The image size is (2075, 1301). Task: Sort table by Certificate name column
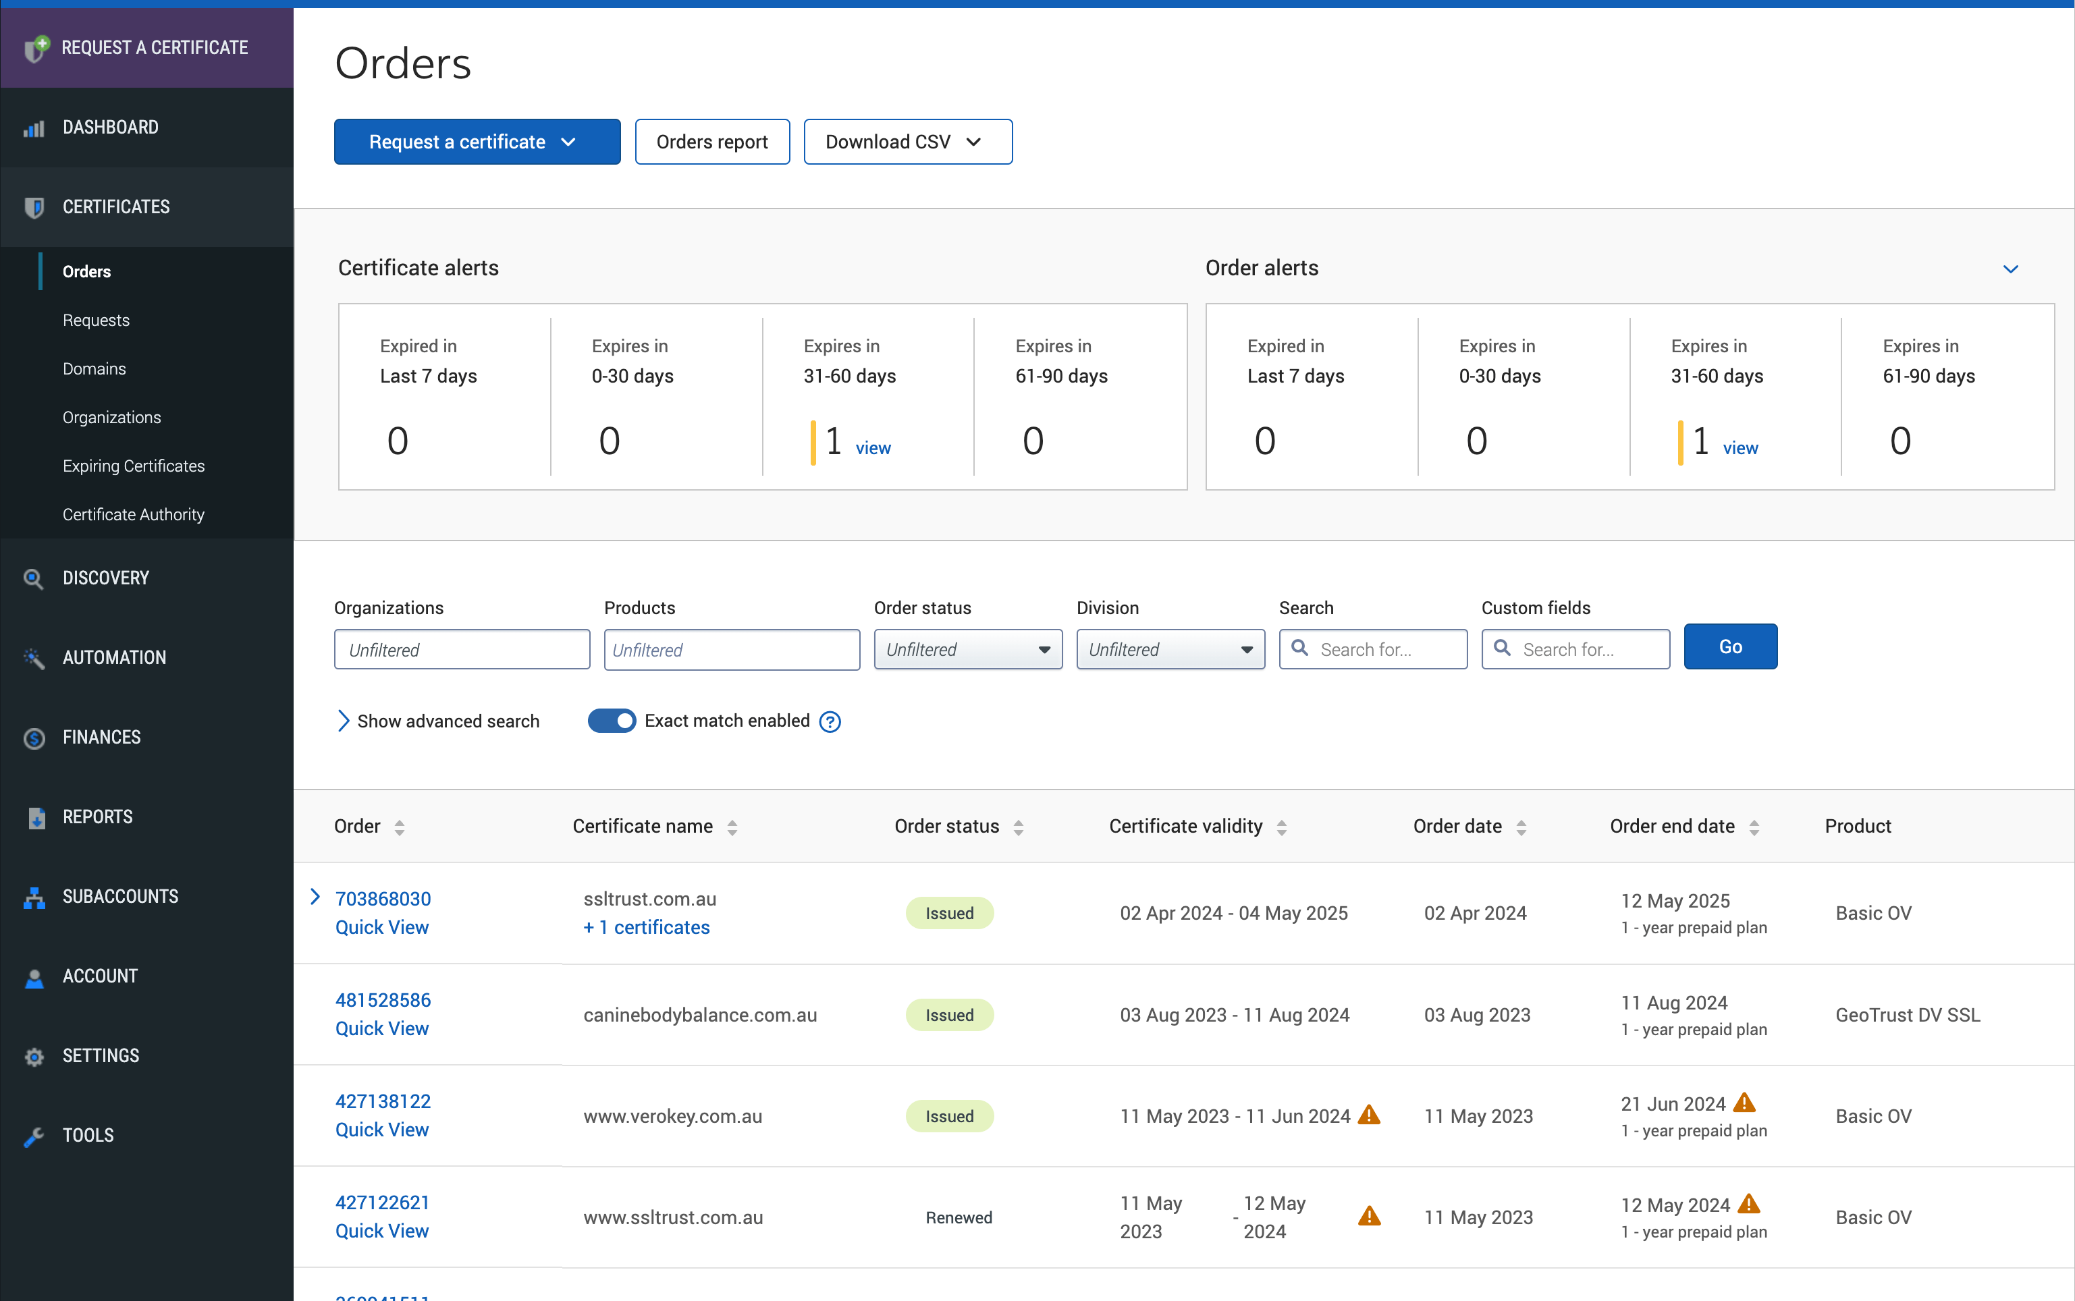tap(732, 827)
